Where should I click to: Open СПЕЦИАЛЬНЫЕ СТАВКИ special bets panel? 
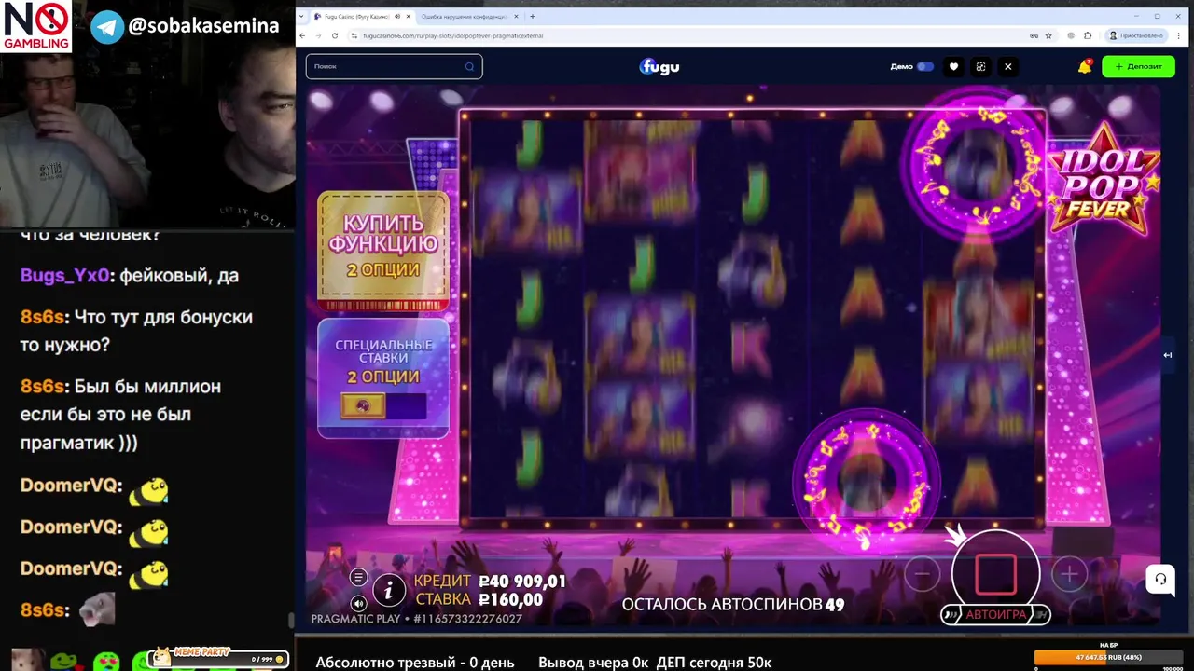[382, 377]
